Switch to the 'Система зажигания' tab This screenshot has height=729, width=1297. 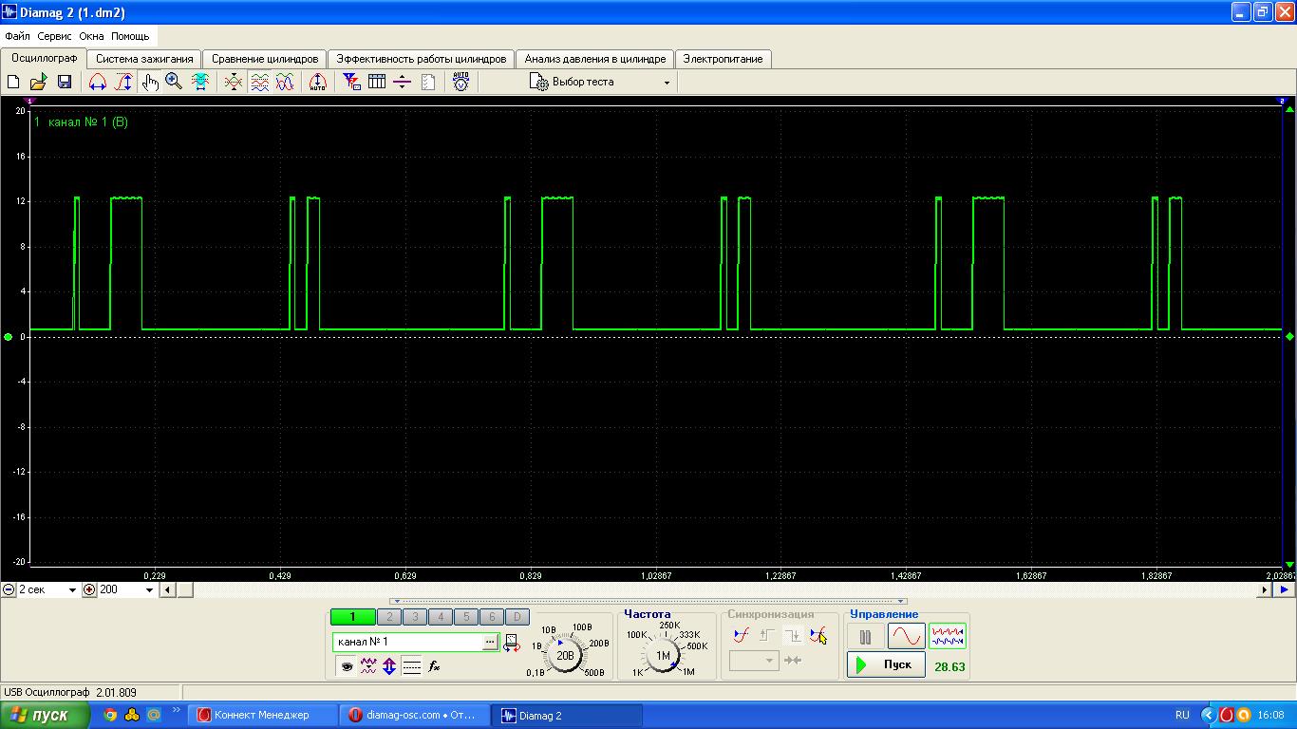tap(144, 59)
